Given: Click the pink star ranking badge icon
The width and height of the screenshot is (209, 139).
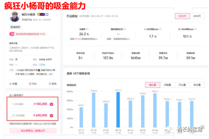Looking at the screenshot, I should click(x=12, y=34).
